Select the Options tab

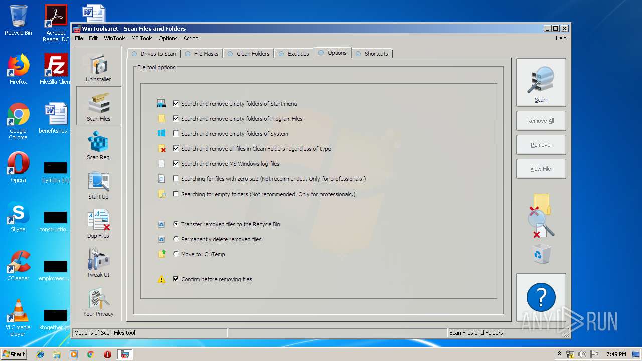pyautogui.click(x=333, y=53)
